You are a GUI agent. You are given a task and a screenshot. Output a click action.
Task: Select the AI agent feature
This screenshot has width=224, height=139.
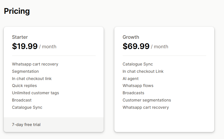coord(130,79)
